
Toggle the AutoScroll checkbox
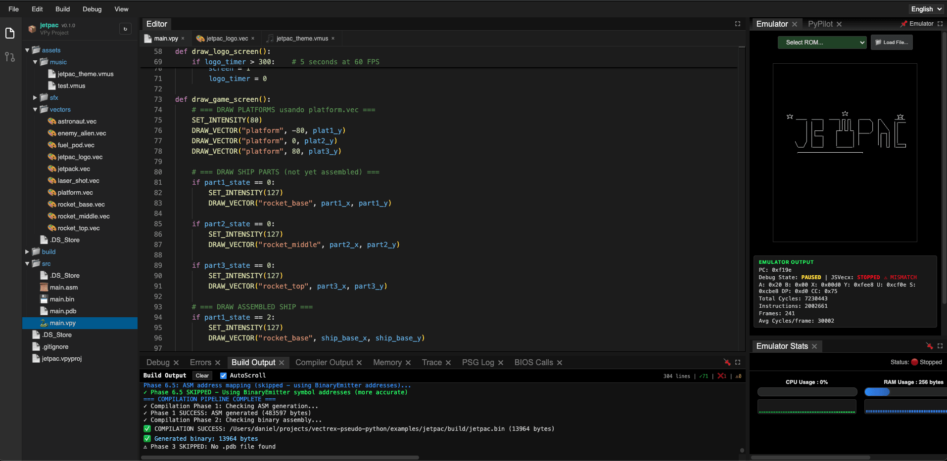pos(223,376)
